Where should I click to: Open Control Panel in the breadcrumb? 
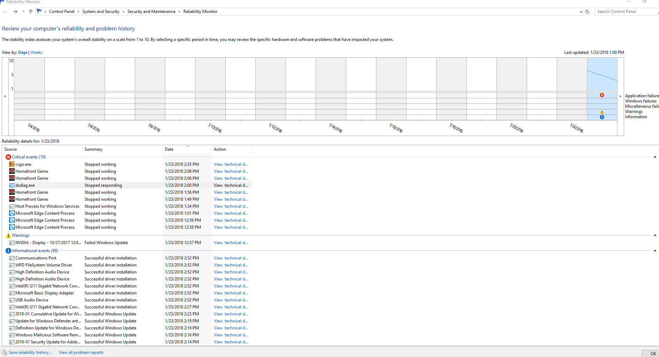pyautogui.click(x=62, y=12)
